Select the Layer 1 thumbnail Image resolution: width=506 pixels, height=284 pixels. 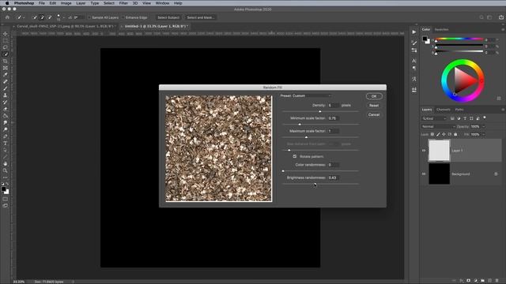click(x=439, y=151)
